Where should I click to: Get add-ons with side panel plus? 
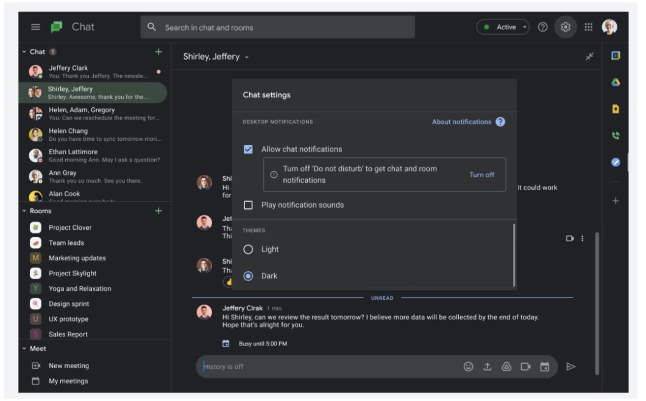pos(616,201)
